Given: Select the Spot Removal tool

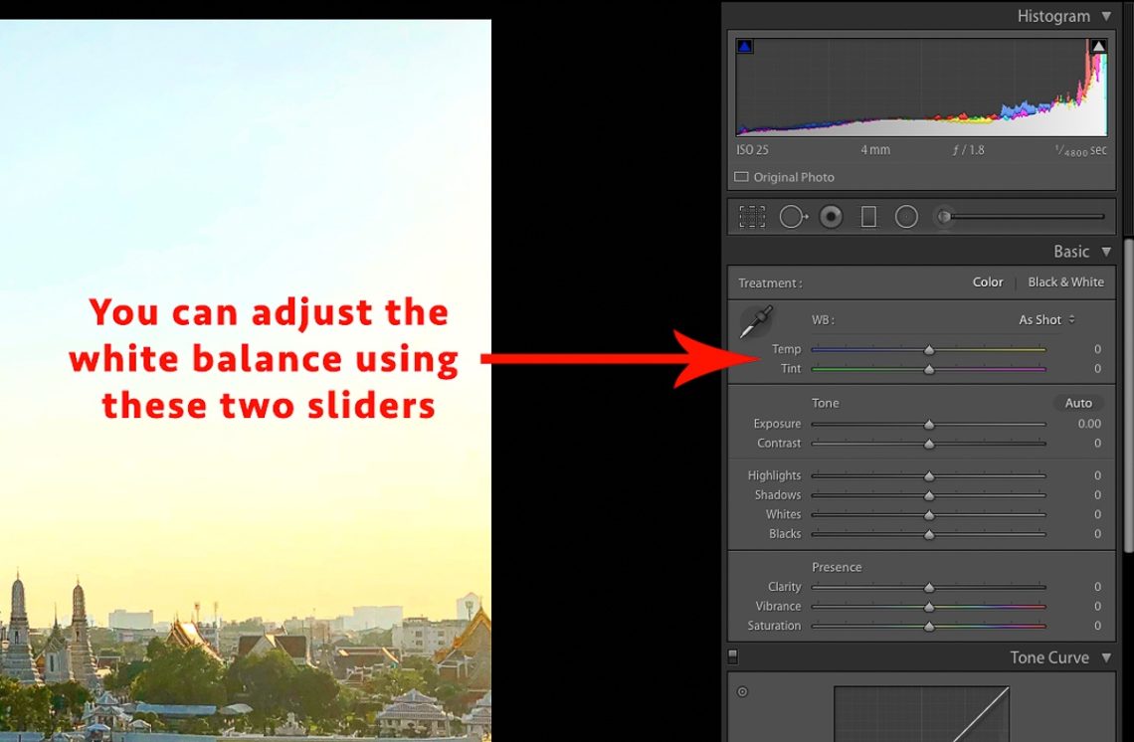Looking at the screenshot, I should pyautogui.click(x=792, y=216).
